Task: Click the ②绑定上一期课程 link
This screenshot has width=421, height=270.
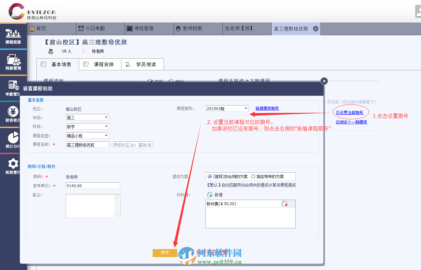Action: pyautogui.click(x=351, y=122)
